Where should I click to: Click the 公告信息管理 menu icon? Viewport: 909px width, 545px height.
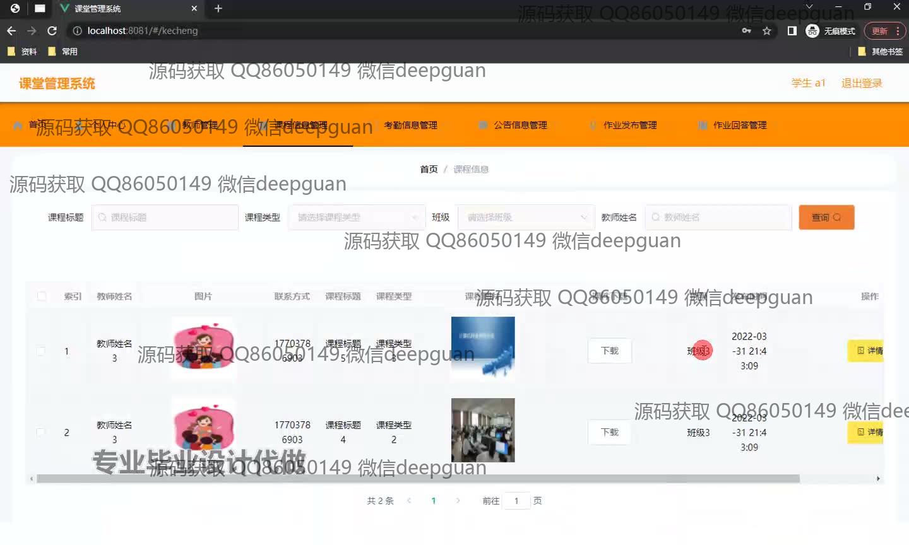coord(483,125)
